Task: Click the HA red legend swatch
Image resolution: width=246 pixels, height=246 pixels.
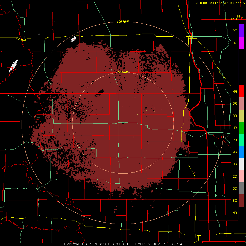Action: [x=241, y=91]
